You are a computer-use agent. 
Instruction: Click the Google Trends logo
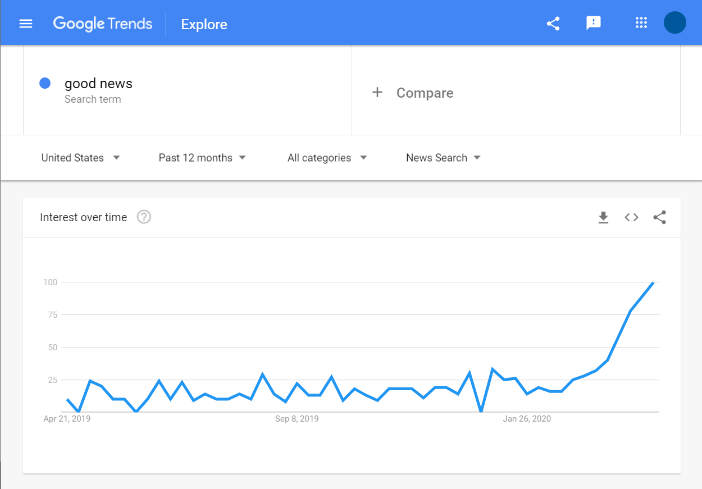coord(103,24)
